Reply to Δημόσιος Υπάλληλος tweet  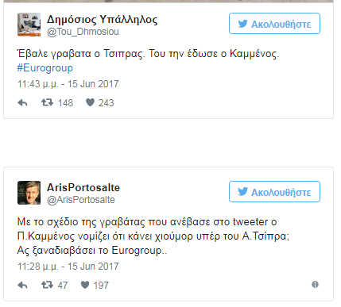[x=22, y=102]
